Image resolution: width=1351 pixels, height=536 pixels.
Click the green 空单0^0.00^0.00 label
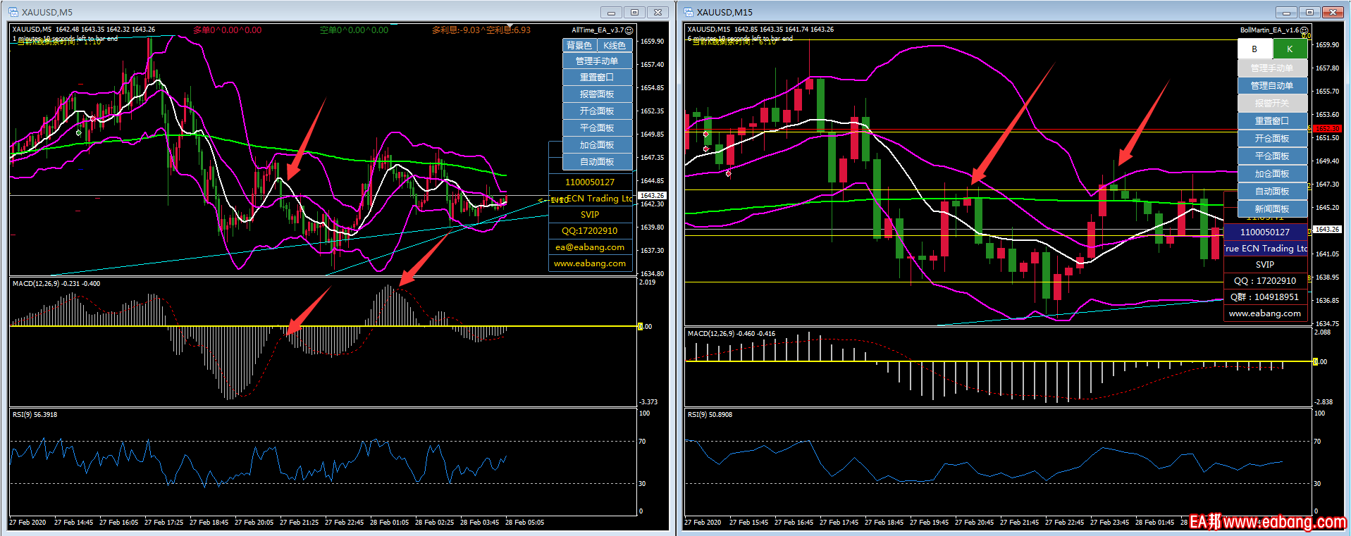click(354, 30)
